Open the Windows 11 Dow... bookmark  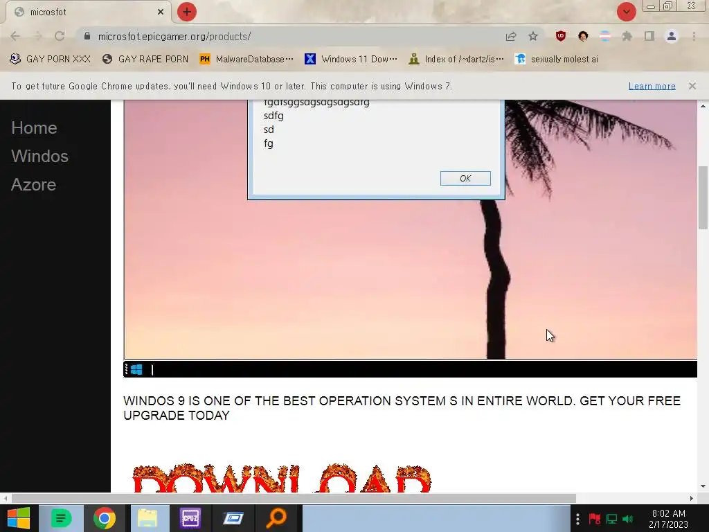(x=351, y=60)
